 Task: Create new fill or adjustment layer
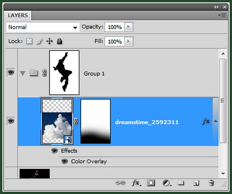tap(167, 183)
